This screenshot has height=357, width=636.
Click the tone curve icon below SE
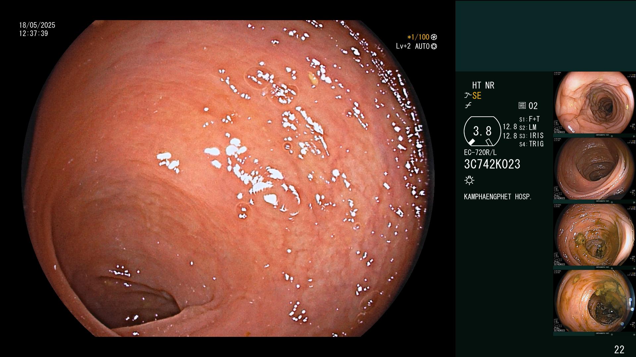[x=468, y=105]
